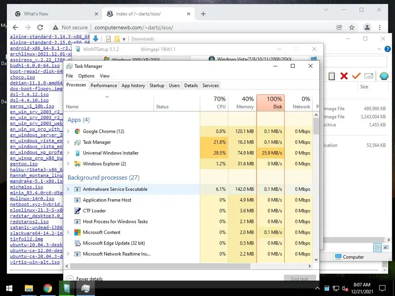
Task: Click the properties checkmark icon in Downloads title bar
Action: click(x=108, y=39)
